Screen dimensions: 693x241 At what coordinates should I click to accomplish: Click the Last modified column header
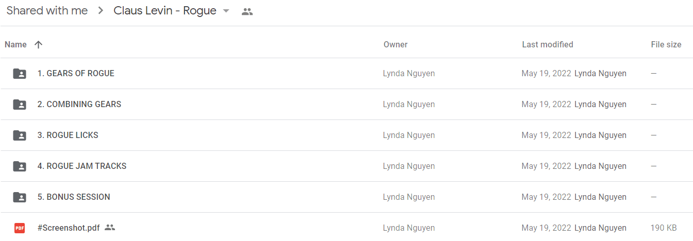point(548,45)
